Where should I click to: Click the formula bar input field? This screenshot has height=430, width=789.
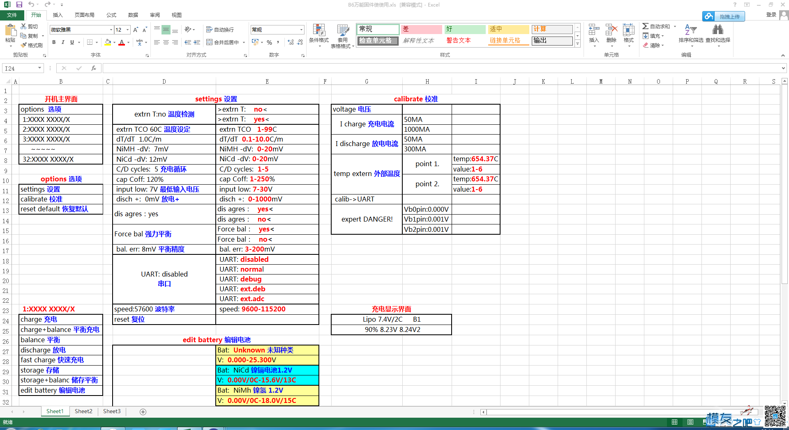point(442,68)
